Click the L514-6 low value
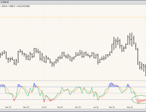 pos(4,6)
